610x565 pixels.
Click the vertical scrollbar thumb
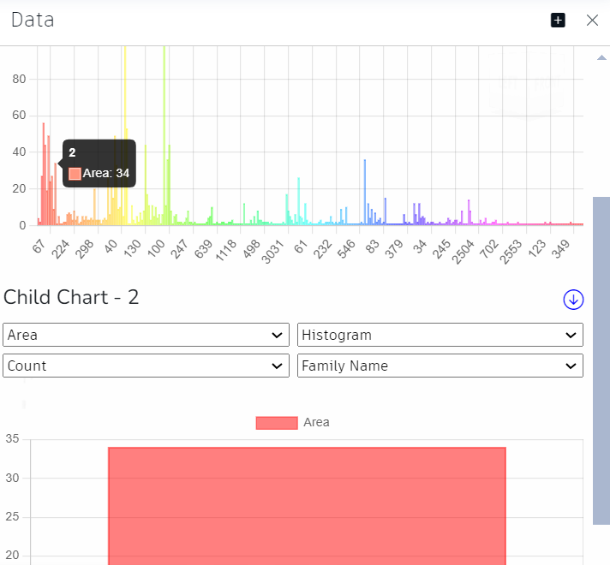(601, 360)
